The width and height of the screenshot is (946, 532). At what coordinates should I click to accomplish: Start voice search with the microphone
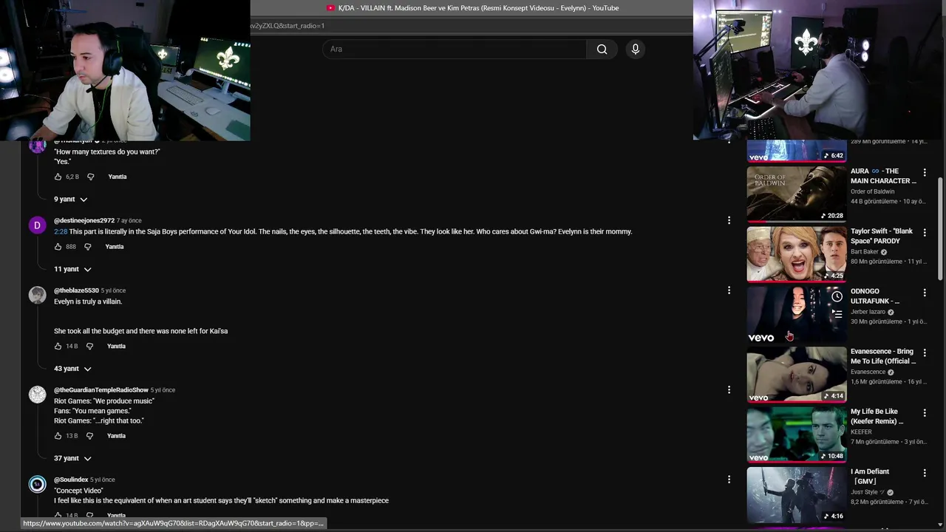click(635, 49)
